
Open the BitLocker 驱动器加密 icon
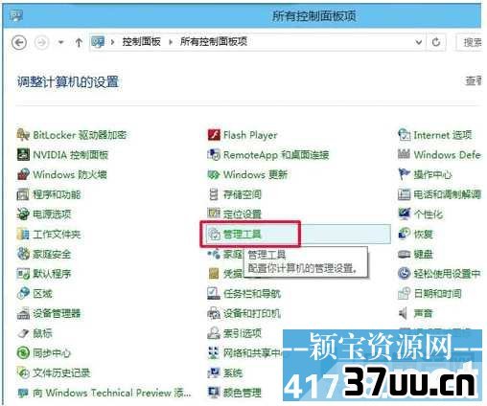coord(23,135)
